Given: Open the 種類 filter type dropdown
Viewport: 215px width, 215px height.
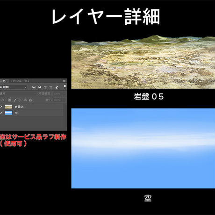Looking at the screenshot, I should click(13, 87).
